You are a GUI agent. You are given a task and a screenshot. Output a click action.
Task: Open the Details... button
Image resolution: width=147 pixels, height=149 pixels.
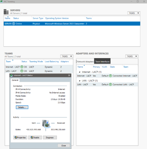[x=22, y=107]
